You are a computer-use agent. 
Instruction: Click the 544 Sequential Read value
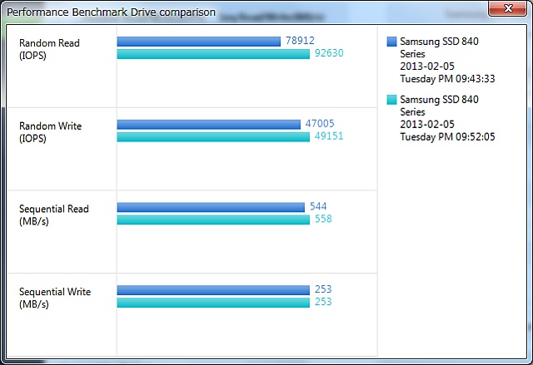[x=318, y=206]
